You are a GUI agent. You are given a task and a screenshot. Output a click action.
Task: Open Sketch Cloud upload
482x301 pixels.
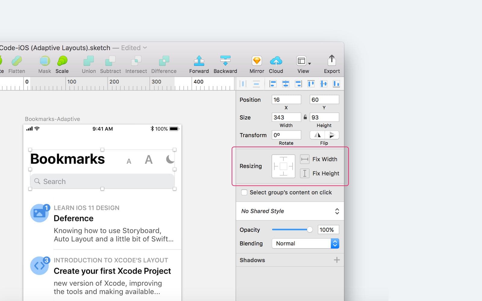pyautogui.click(x=276, y=64)
